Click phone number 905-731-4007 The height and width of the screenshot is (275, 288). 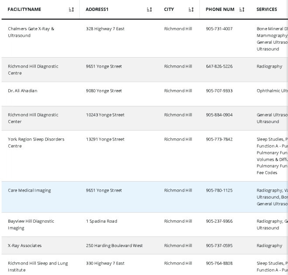pyautogui.click(x=219, y=29)
